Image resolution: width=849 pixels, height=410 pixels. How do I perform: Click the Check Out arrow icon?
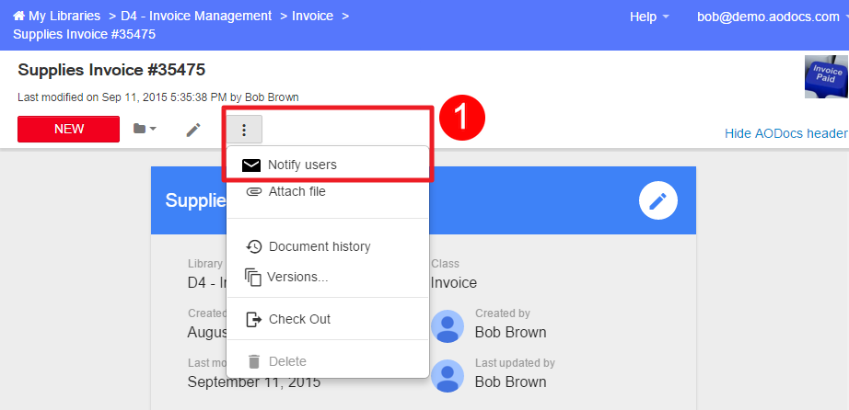coord(253,320)
